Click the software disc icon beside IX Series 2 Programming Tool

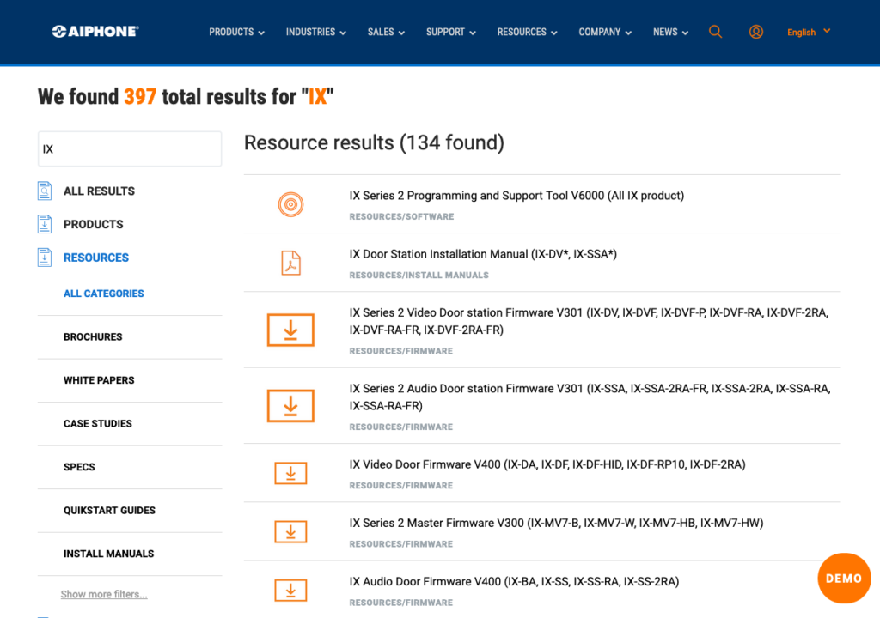point(291,204)
